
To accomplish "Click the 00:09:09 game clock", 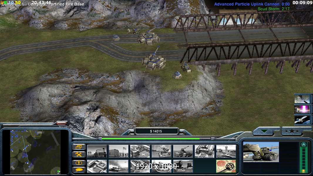I will tap(302, 3).
